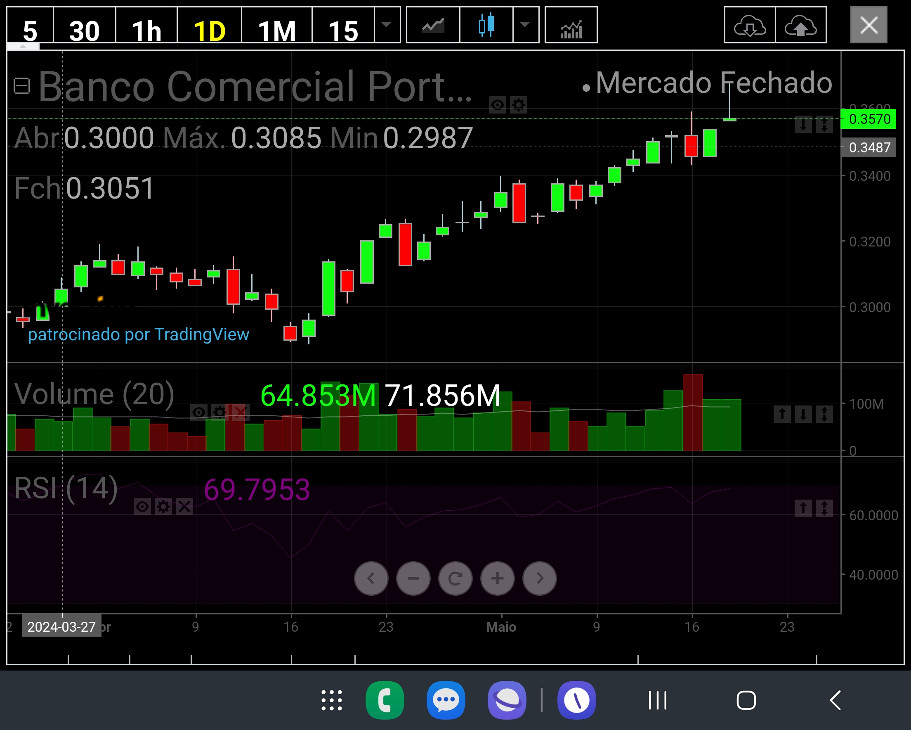Image resolution: width=911 pixels, height=730 pixels.
Task: Open the patrocinado por TradingView link
Action: point(138,334)
